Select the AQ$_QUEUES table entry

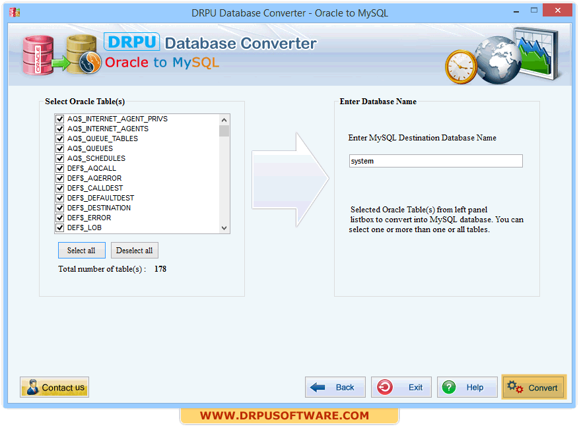pyautogui.click(x=90, y=148)
